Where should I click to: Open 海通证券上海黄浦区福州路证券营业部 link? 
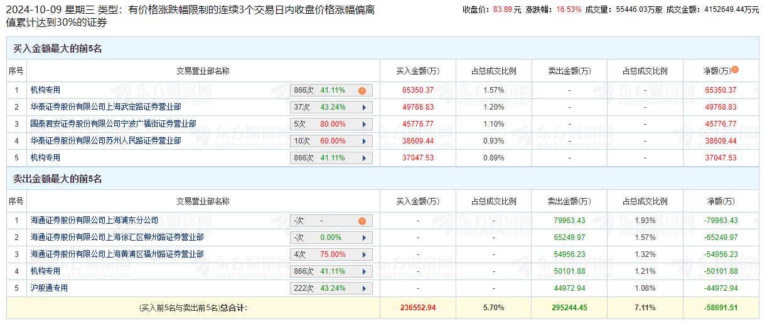click(117, 254)
